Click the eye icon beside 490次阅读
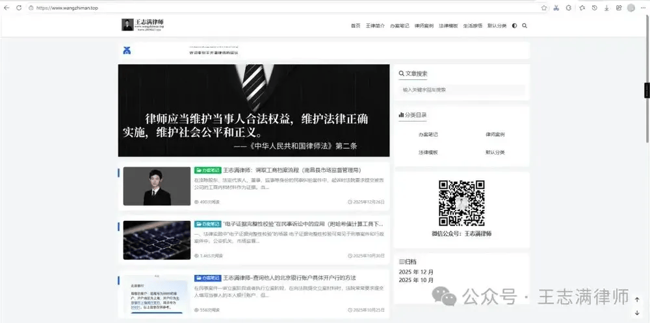Viewport: 650px width, 323px height. tap(196, 202)
